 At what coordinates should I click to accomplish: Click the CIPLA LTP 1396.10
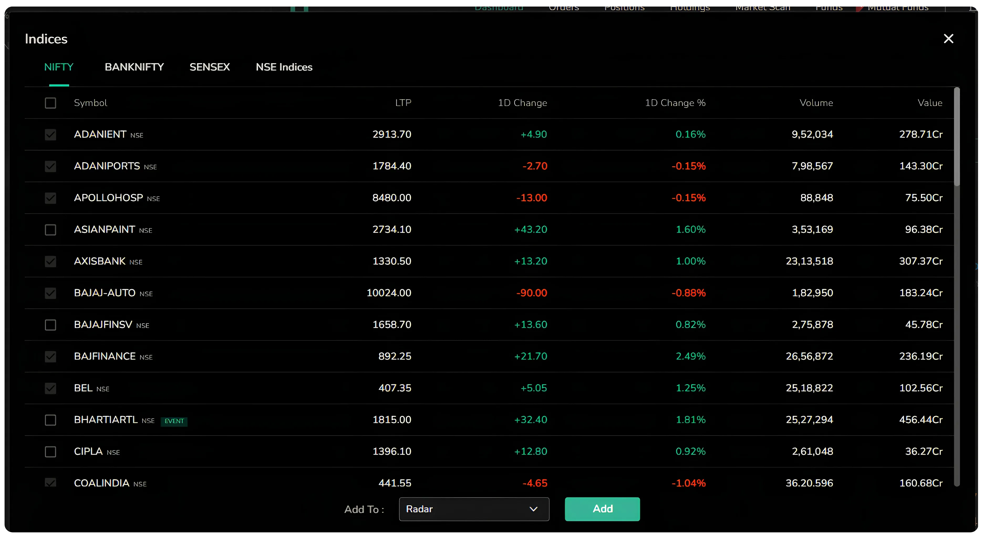tap(391, 451)
